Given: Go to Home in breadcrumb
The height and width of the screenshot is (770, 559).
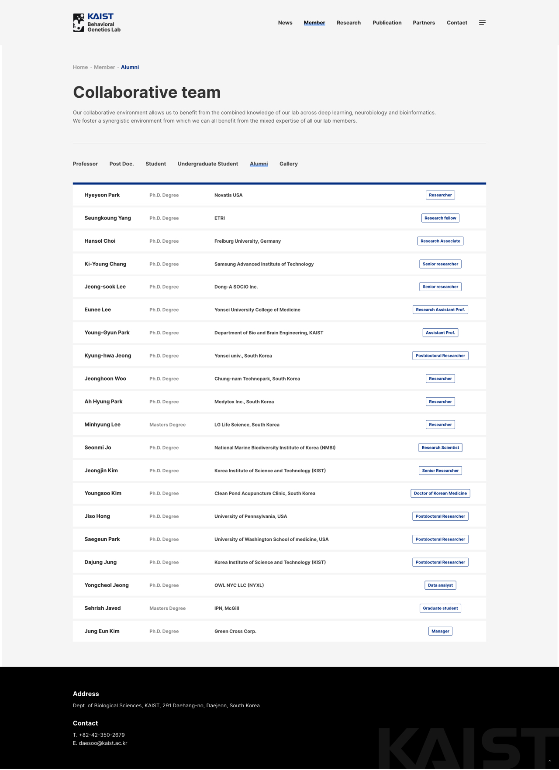Looking at the screenshot, I should point(80,67).
